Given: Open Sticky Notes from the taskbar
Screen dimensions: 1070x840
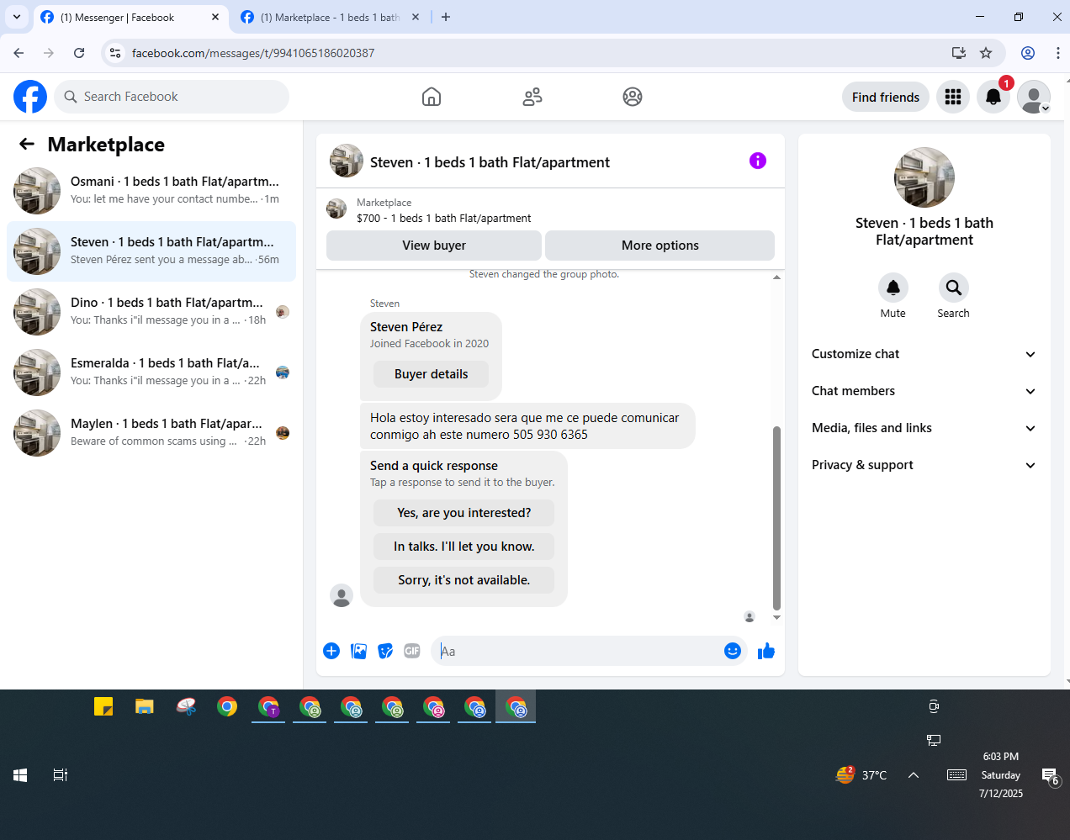Looking at the screenshot, I should coord(103,706).
